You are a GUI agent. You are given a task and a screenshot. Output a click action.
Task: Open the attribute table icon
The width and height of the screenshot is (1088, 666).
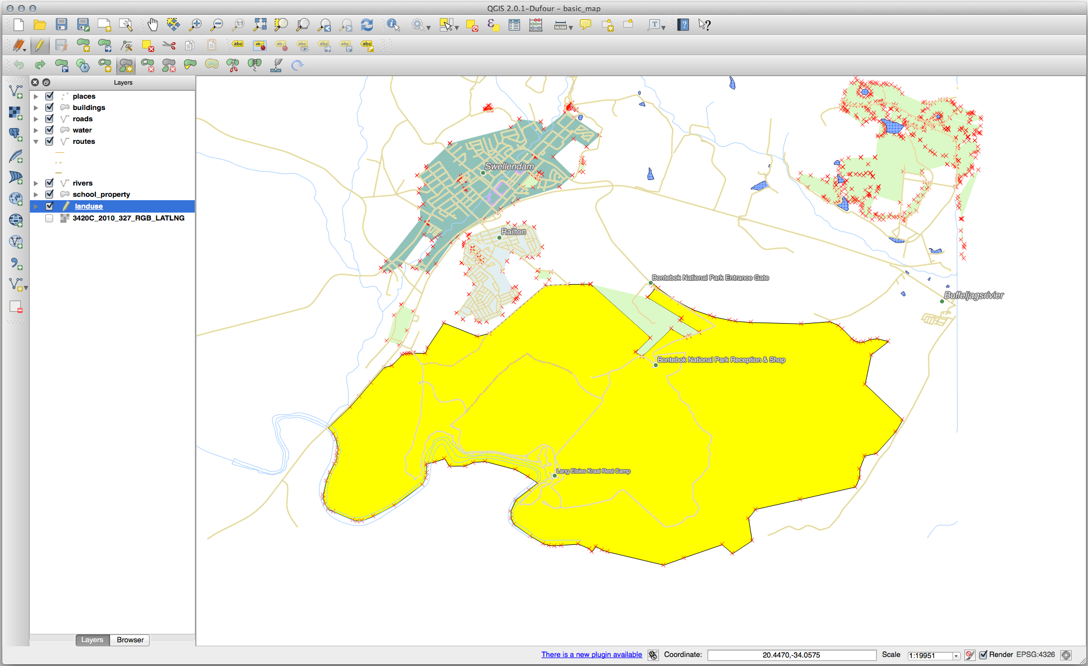tap(514, 25)
